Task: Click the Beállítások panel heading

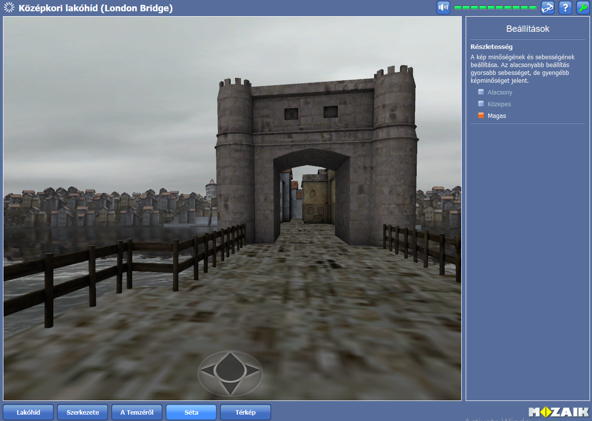Action: pos(528,29)
